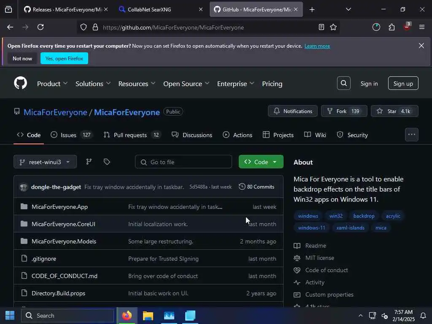Open the Actions tab
The image size is (432, 324).
pyautogui.click(x=238, y=135)
